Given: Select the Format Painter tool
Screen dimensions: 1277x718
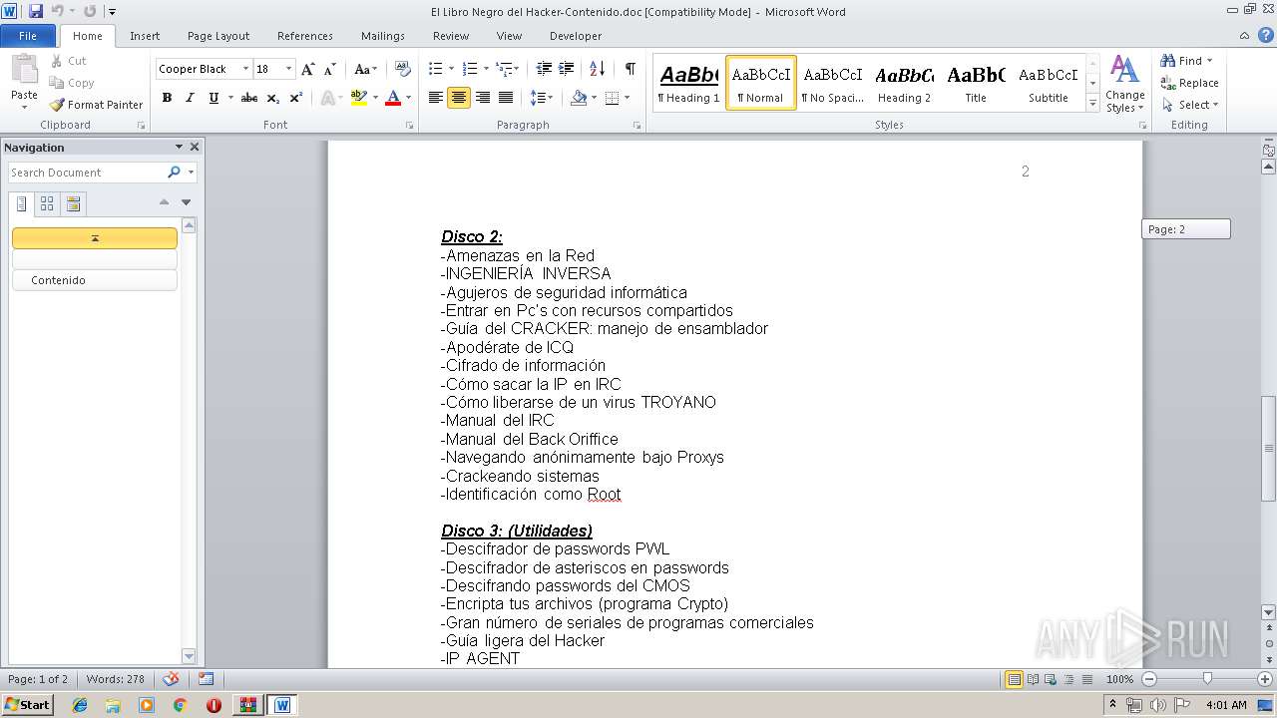Looking at the screenshot, I should (96, 105).
